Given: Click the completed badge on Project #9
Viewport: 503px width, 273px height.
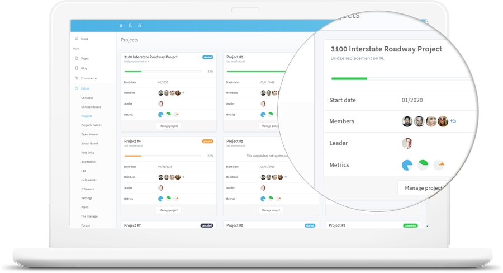Looking at the screenshot, I should [x=410, y=225].
